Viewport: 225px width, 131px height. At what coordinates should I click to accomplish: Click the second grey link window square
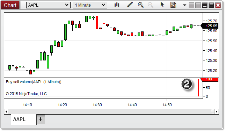click(x=198, y=5)
